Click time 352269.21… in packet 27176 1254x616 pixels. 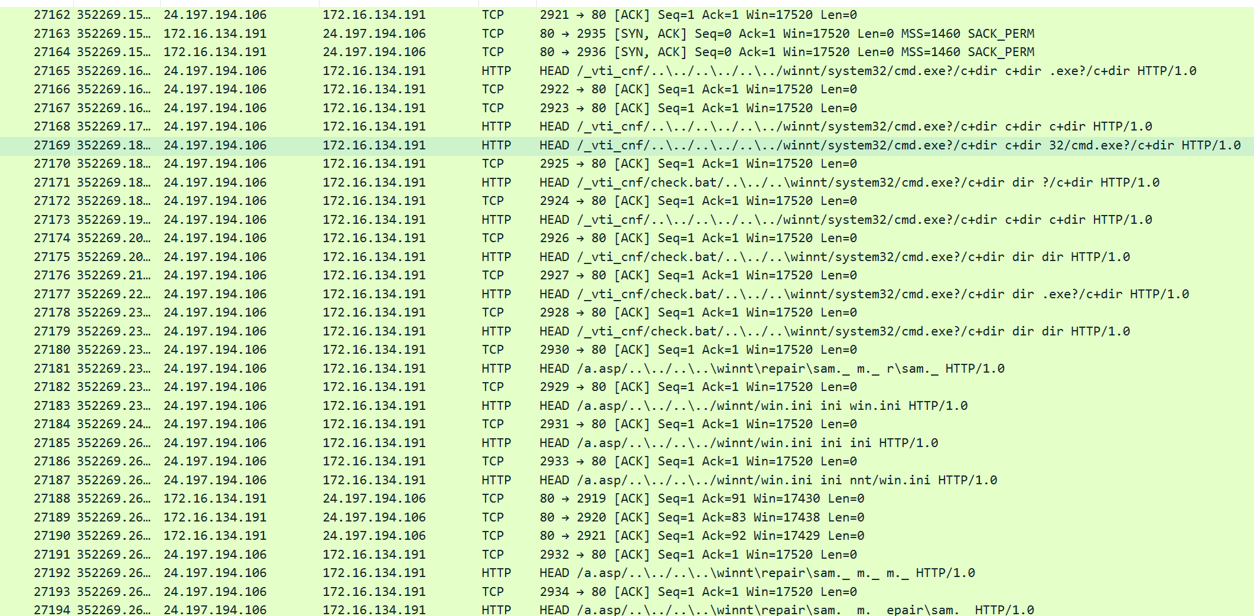coord(114,275)
